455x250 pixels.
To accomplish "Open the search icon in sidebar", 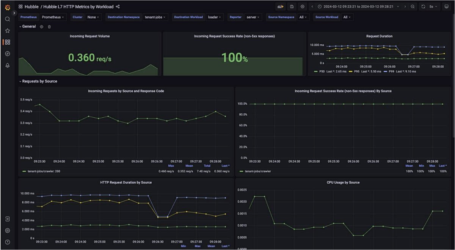I will click(x=7, y=19).
